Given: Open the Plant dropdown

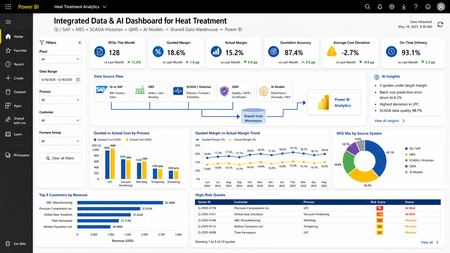Looking at the screenshot, I should 60,59.
